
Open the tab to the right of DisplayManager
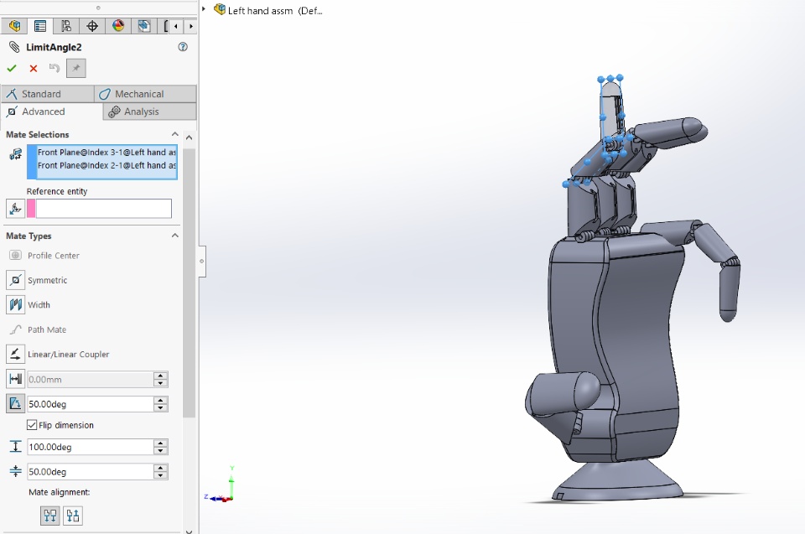coord(144,26)
